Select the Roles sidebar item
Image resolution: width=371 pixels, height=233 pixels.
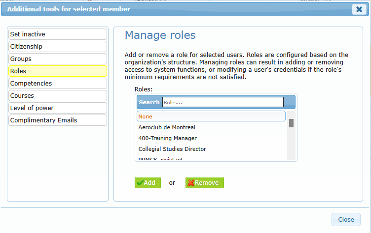coord(57,71)
